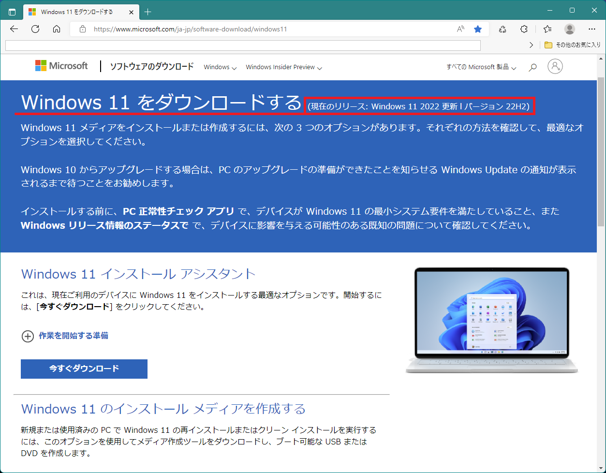Expand the Windows Insider Preview dropdown

coord(283,67)
